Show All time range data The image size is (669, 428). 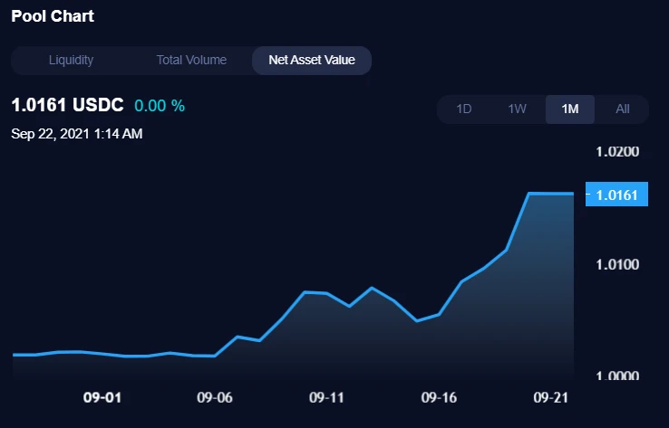623,109
